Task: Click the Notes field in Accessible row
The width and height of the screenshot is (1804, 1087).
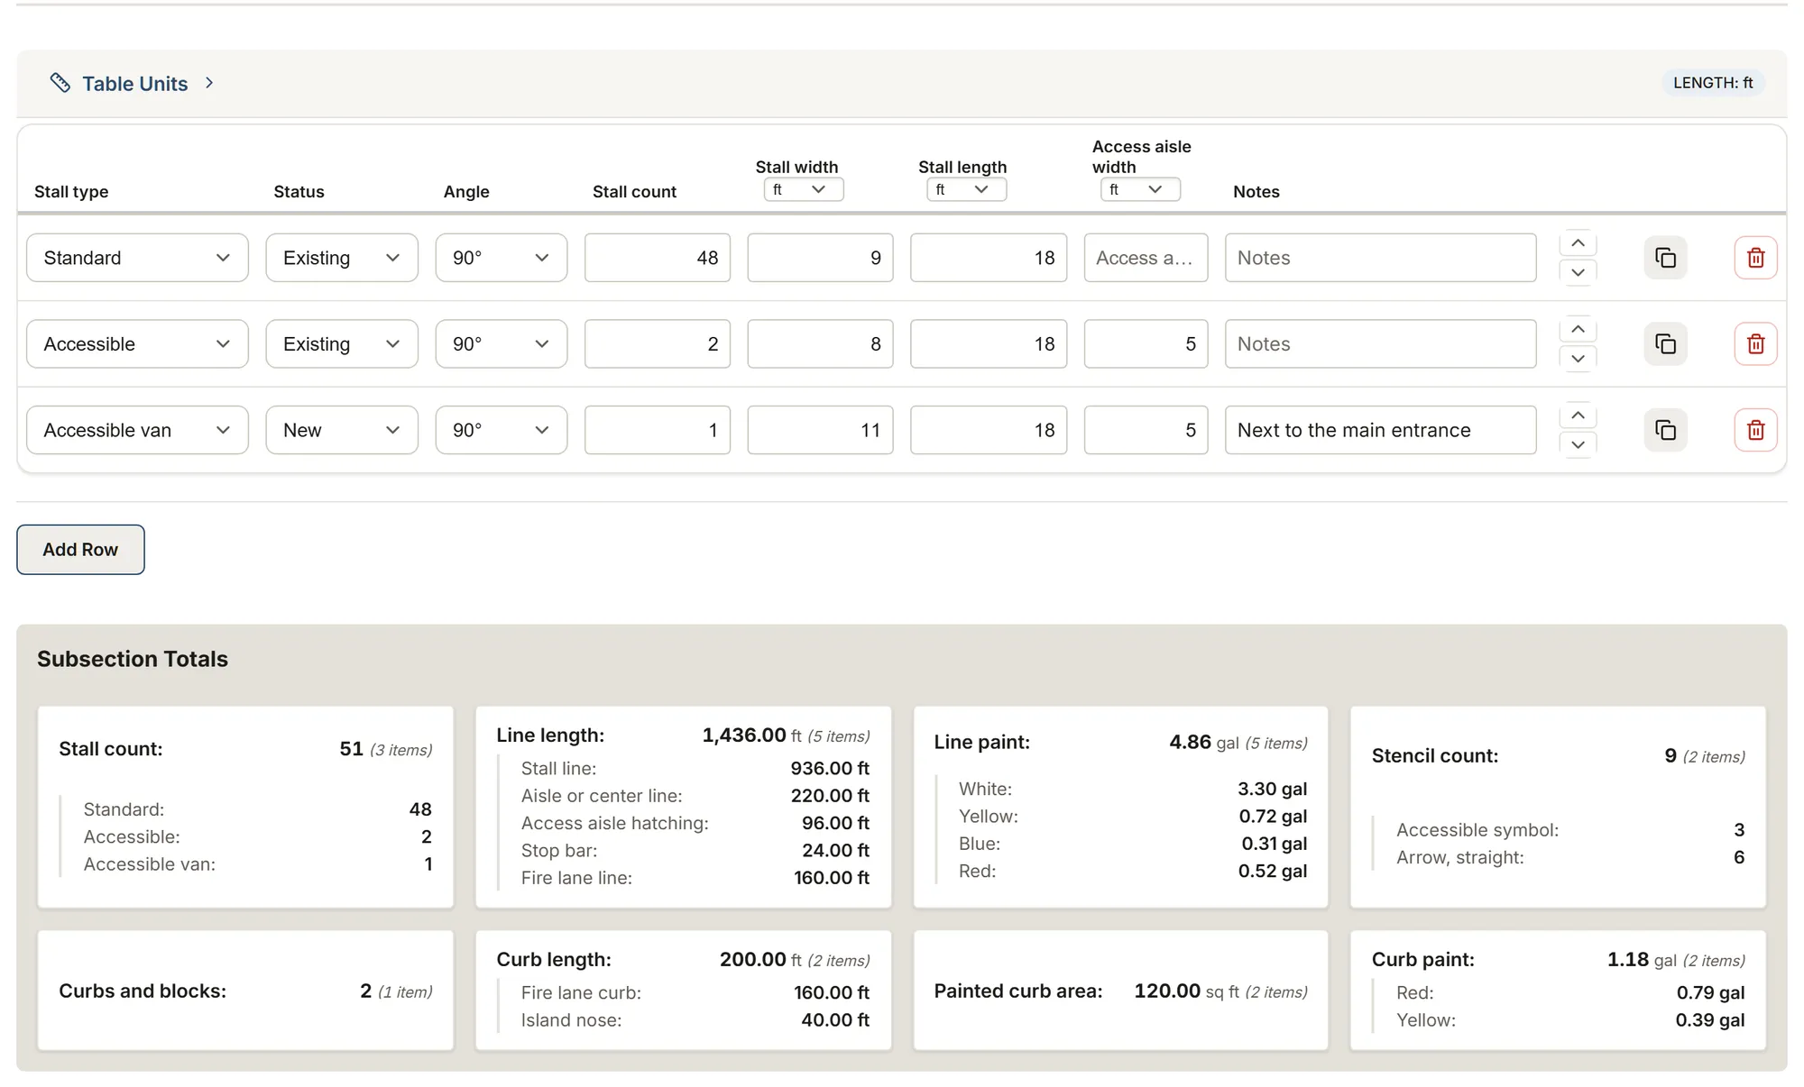Action: pyautogui.click(x=1381, y=344)
